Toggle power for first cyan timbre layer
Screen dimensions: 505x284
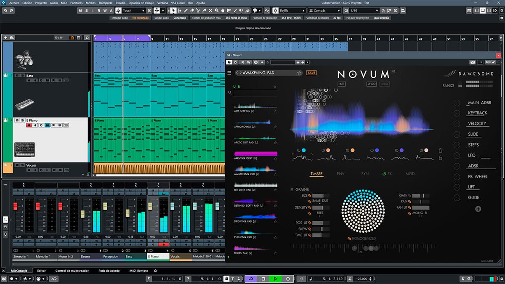pos(298,150)
